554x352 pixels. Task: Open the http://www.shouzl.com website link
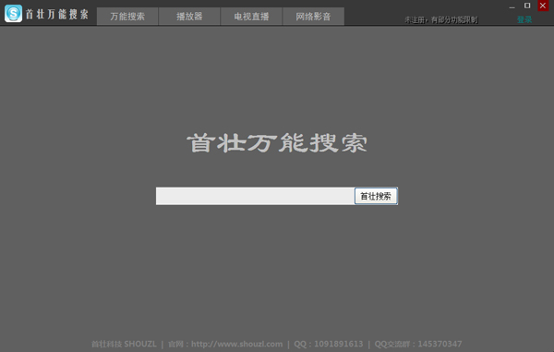(x=236, y=344)
